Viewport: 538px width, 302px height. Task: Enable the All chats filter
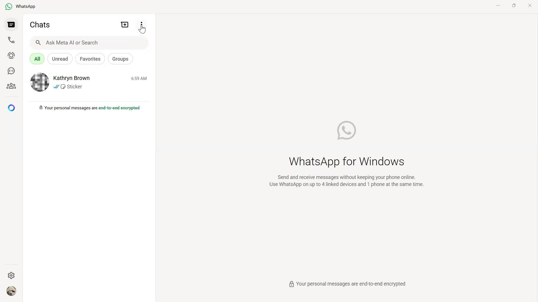37,59
